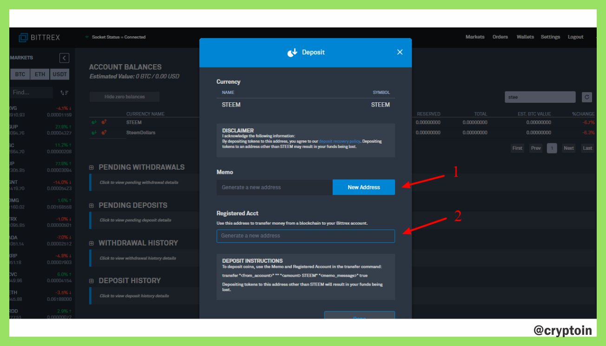
Task: Open the Settings menu item
Action: pos(550,37)
